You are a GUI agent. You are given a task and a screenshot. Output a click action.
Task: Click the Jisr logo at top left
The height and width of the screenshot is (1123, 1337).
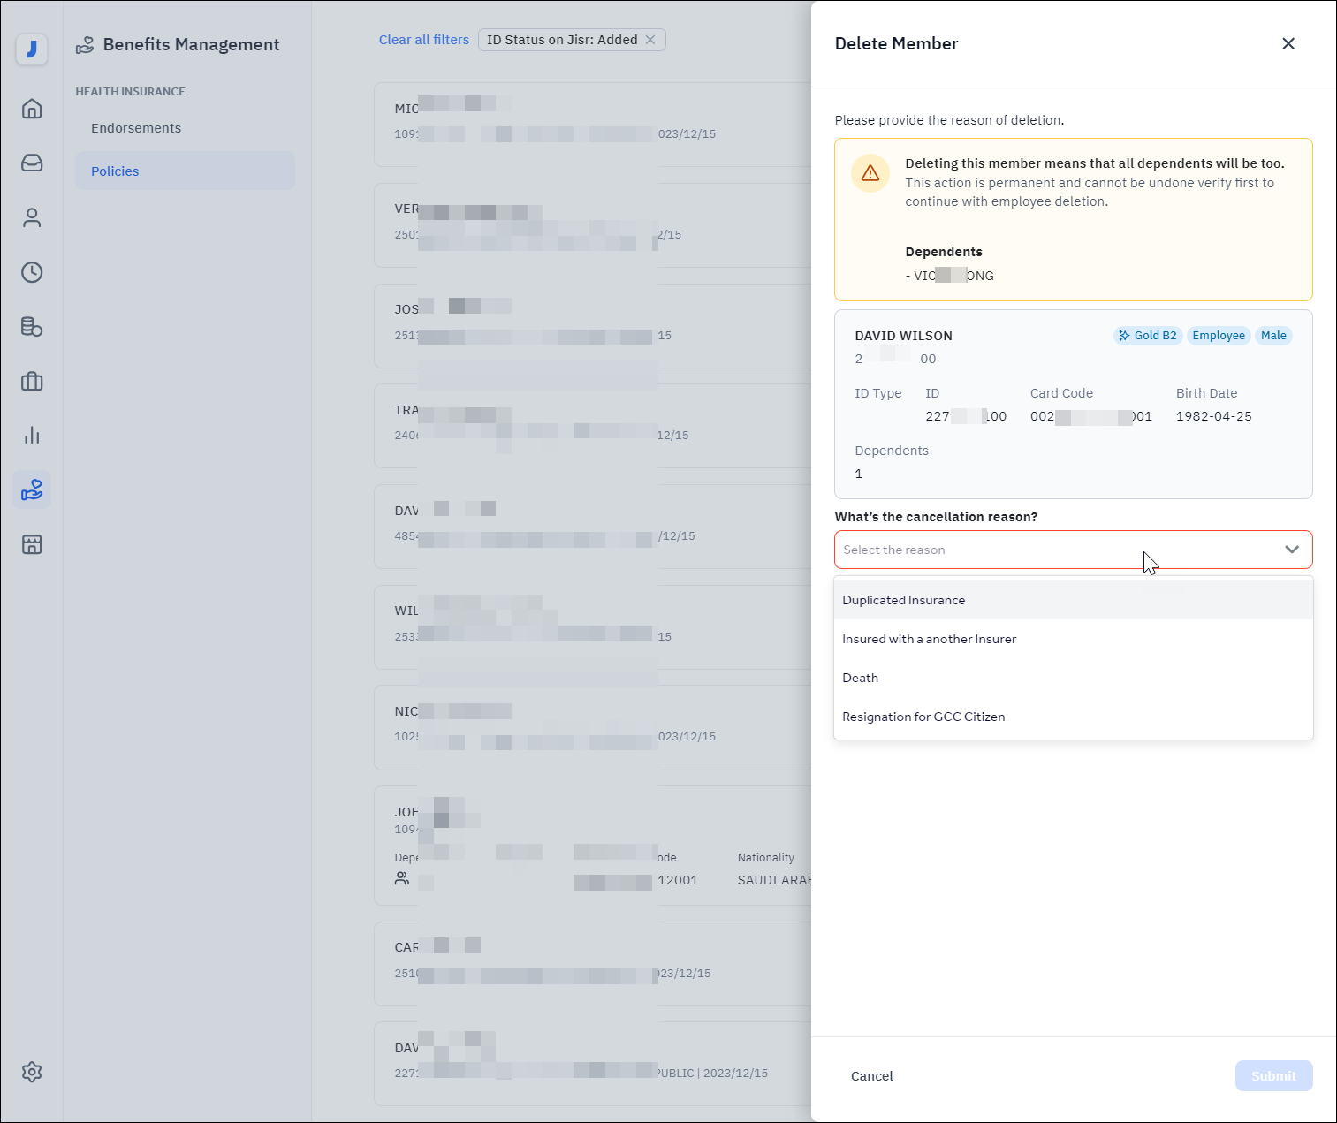click(x=32, y=49)
